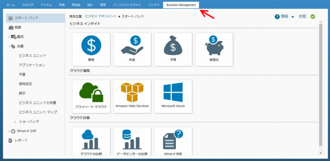Open the データセンターの比較 tile
Screen dimensions: 330x161
pyautogui.click(x=132, y=141)
